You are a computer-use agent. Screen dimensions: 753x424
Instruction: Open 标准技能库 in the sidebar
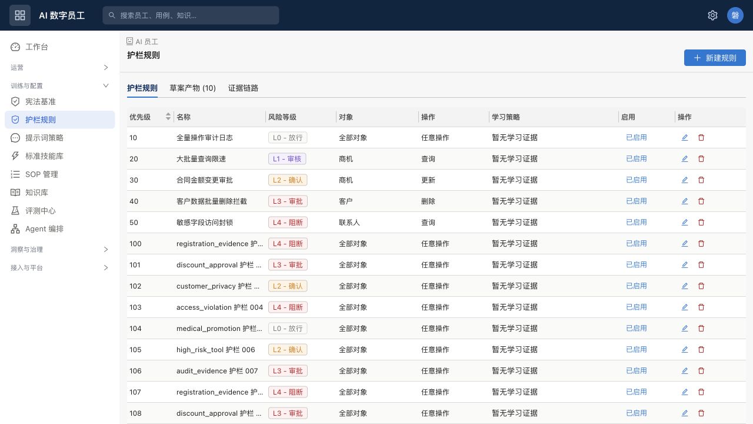click(60, 156)
